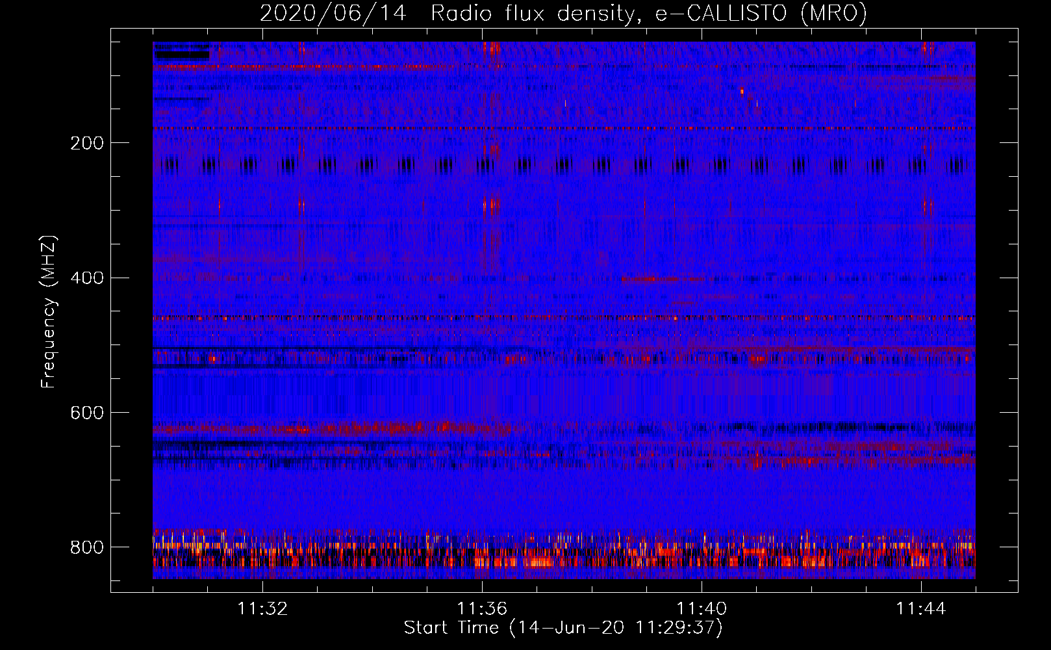This screenshot has width=1051, height=650.
Task: Click the 11:44 time tick label
Action: 921,608
